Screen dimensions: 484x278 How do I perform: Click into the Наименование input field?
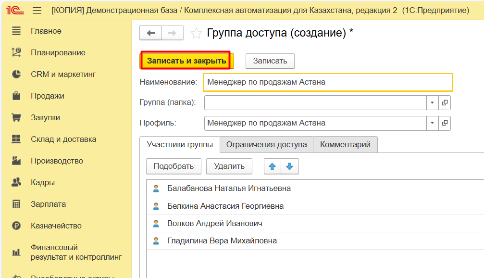coord(328,82)
